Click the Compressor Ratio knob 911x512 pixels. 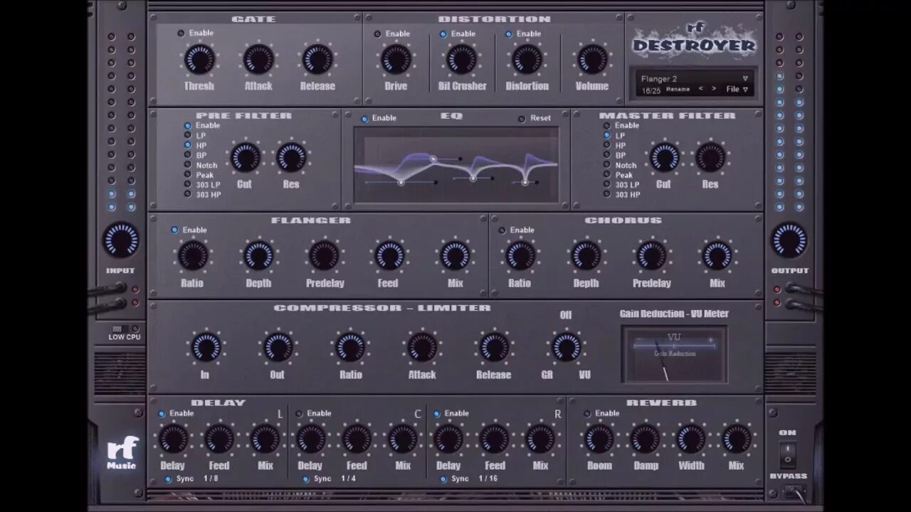tap(350, 347)
